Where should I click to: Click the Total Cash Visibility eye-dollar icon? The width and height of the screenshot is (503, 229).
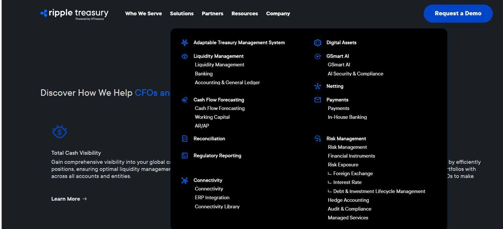click(x=60, y=132)
